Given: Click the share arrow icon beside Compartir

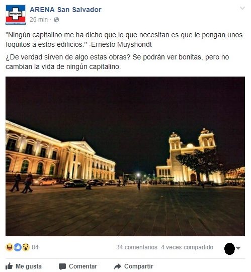Looking at the screenshot, I should coord(118,266).
